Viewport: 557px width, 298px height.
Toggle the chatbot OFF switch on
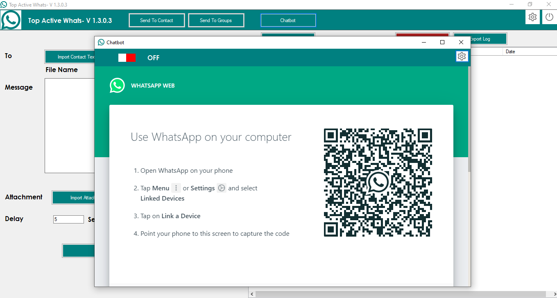coord(127,58)
